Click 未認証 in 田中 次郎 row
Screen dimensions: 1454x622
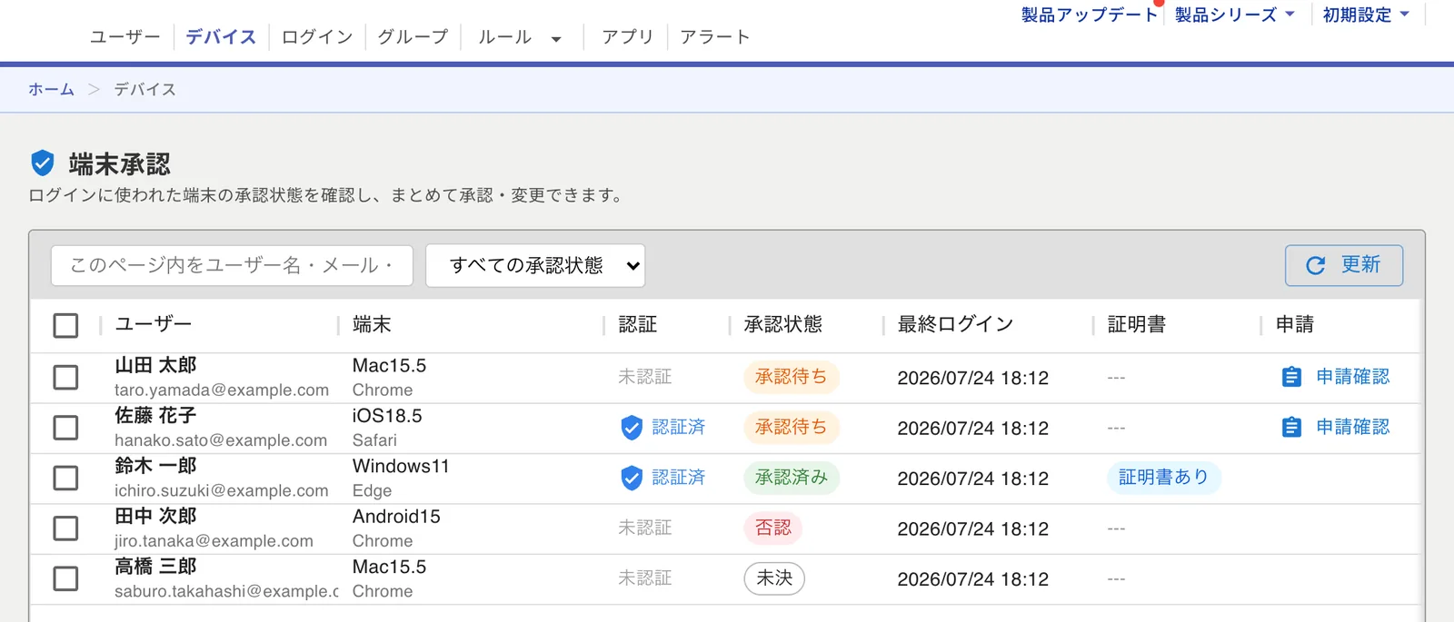tap(644, 528)
